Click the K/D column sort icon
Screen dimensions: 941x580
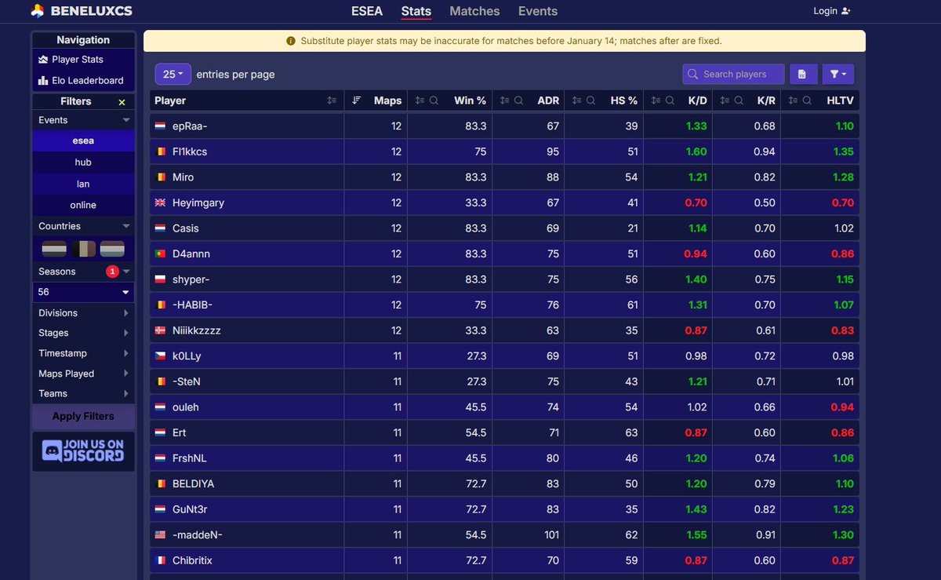point(656,100)
